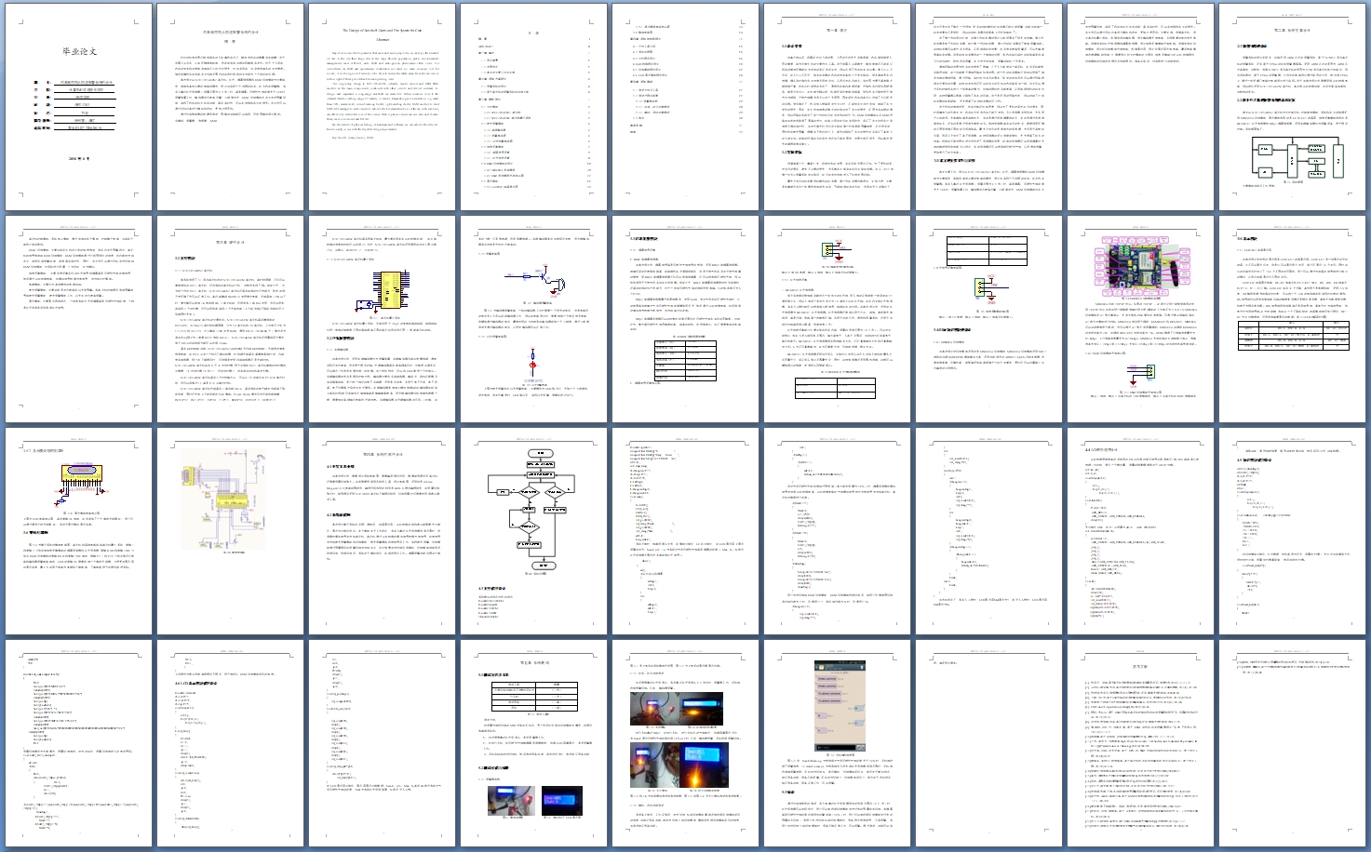Select page with transistor buzzer circuit

[x=533, y=319]
